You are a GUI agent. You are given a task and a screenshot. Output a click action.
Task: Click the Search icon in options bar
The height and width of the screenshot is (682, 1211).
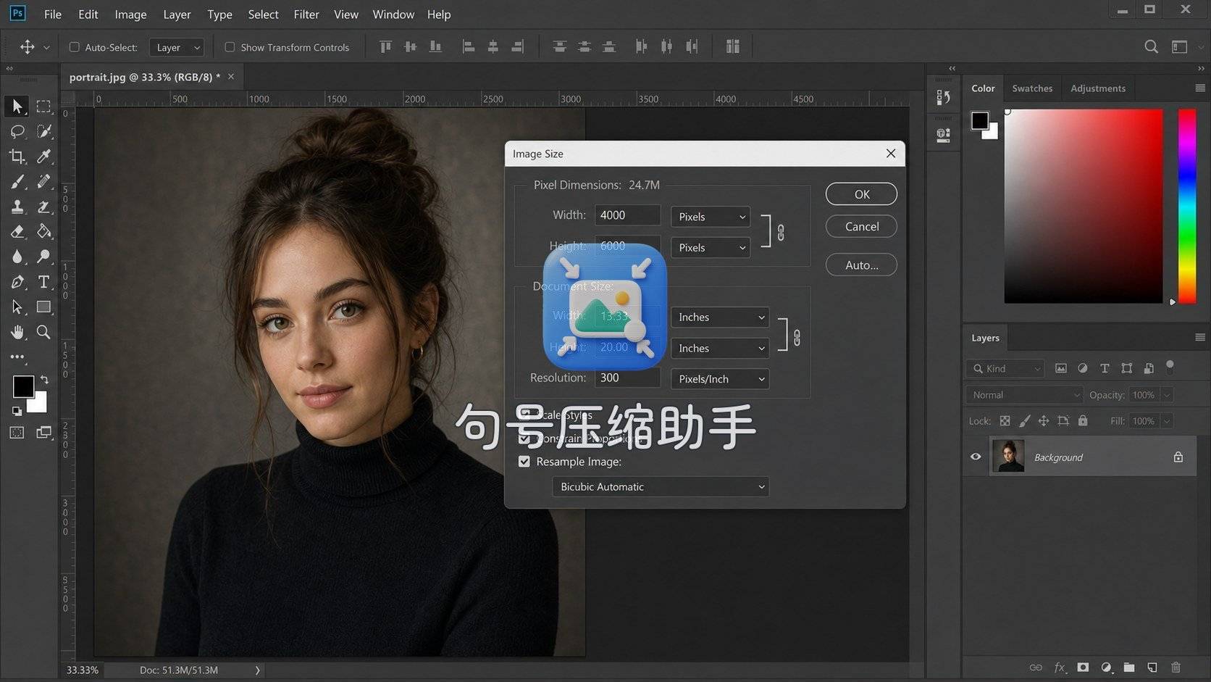[1151, 46]
